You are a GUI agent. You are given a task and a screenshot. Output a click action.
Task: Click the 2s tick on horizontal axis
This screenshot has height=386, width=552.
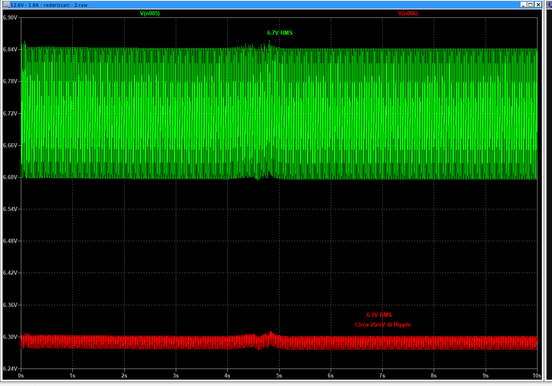(x=124, y=376)
